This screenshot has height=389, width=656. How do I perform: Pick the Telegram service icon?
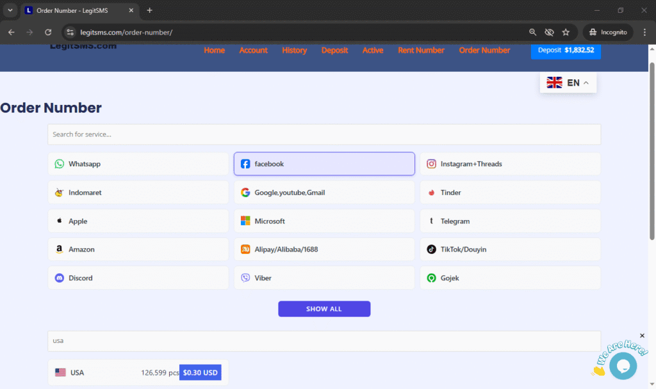[432, 221]
